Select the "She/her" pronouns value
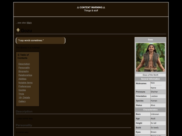 (x=154, y=92)
